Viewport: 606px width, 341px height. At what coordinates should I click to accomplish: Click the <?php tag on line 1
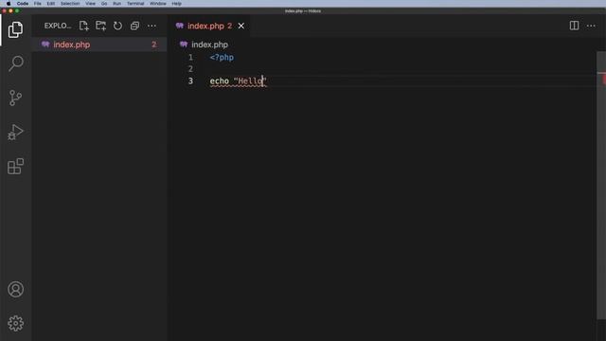pyautogui.click(x=222, y=58)
